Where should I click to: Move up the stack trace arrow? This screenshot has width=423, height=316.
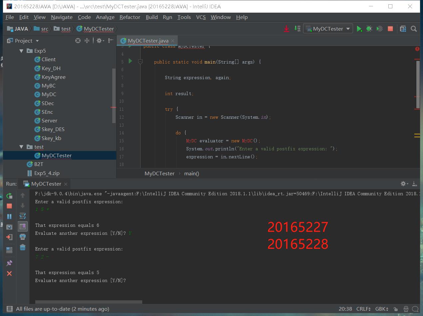[23, 195]
